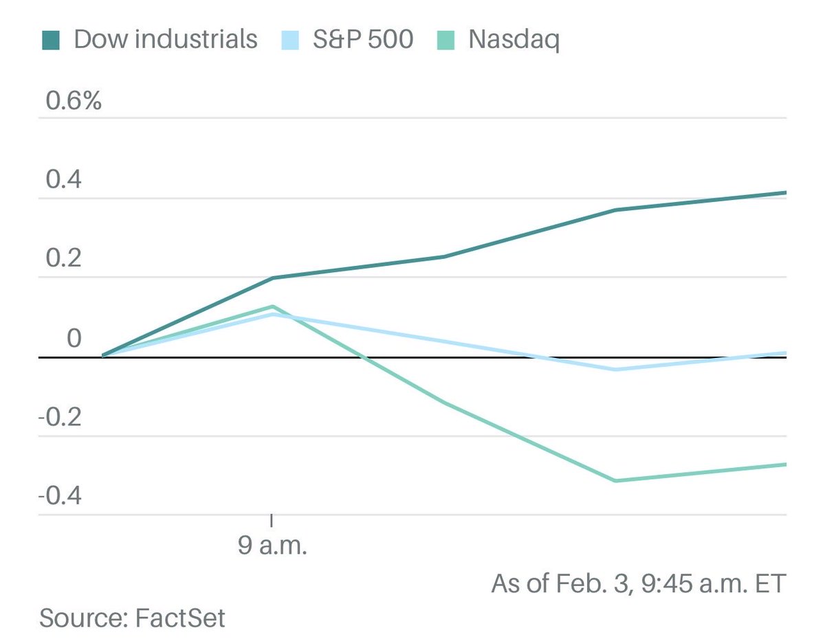The width and height of the screenshot is (825, 641).
Task: Click the Dow industrials legend color swatch
Action: (51, 40)
